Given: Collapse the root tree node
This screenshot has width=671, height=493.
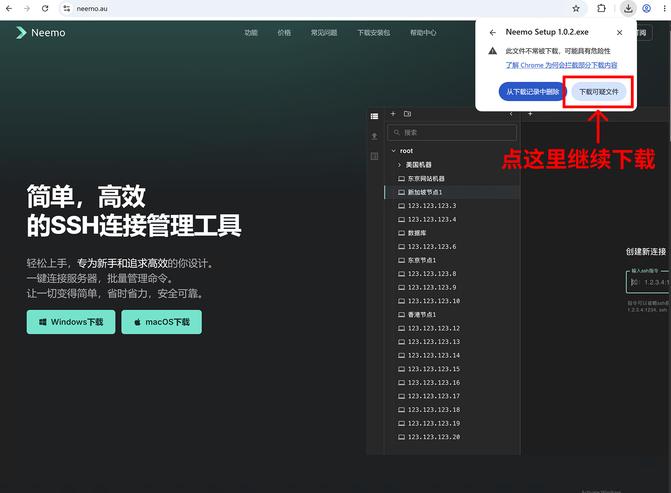Looking at the screenshot, I should tap(393, 151).
